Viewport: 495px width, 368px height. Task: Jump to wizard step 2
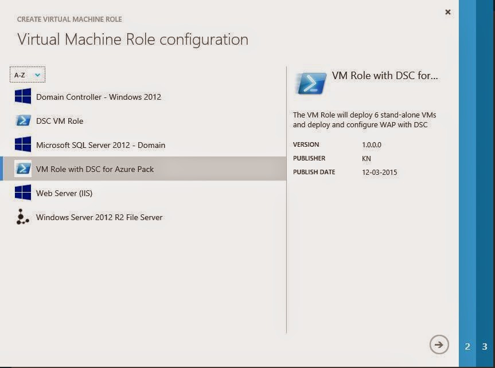tap(467, 346)
